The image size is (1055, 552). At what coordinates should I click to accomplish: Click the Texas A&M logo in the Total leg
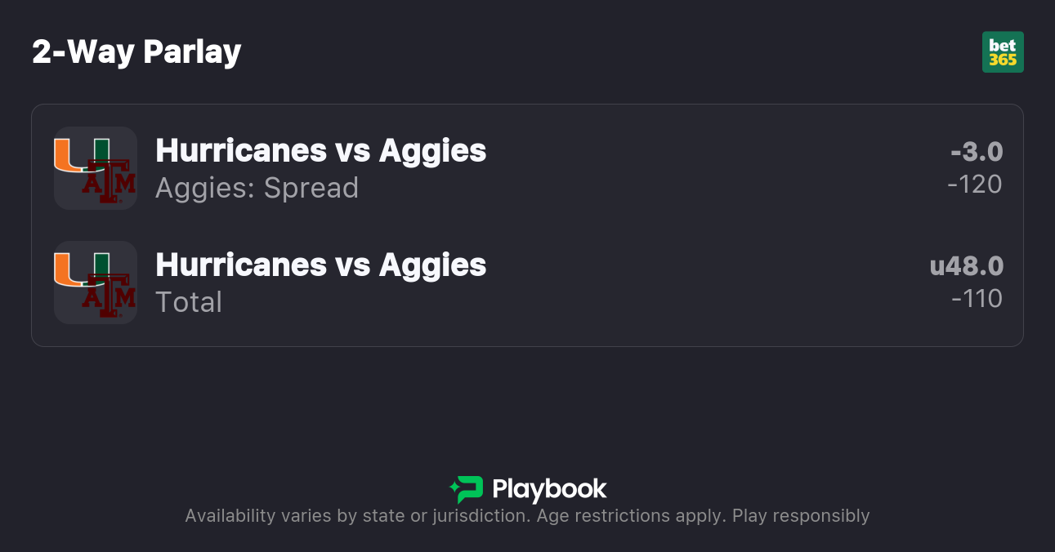pyautogui.click(x=109, y=296)
